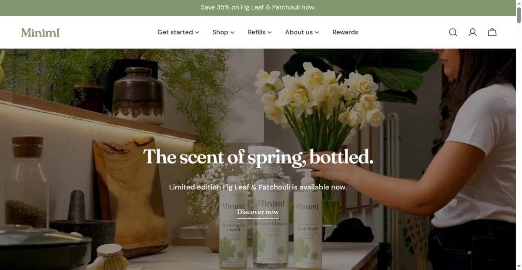Click the Washing Up Liquid bottle image
Image resolution: width=522 pixels, height=270 pixels.
tap(233, 222)
